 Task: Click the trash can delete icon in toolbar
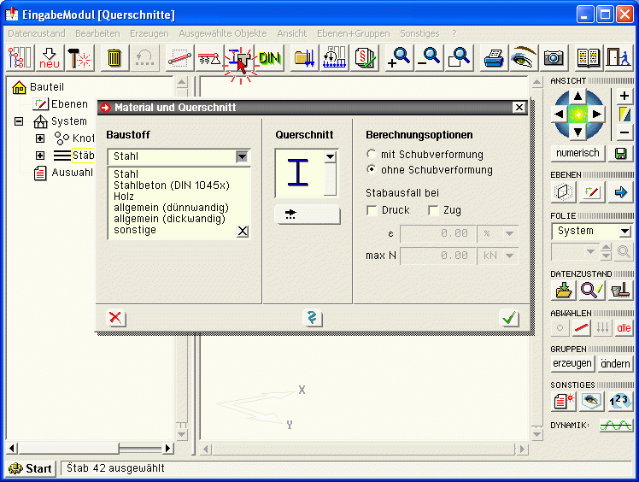[x=114, y=57]
